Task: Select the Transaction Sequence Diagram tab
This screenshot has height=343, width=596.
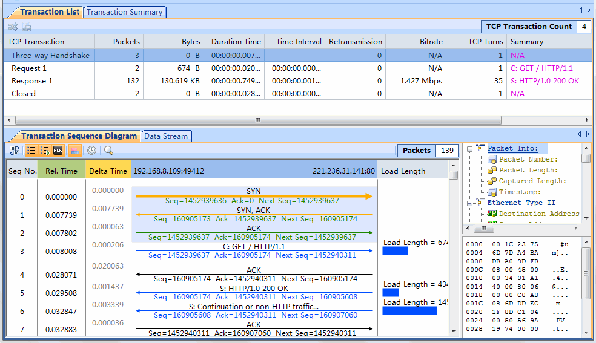Action: click(79, 136)
